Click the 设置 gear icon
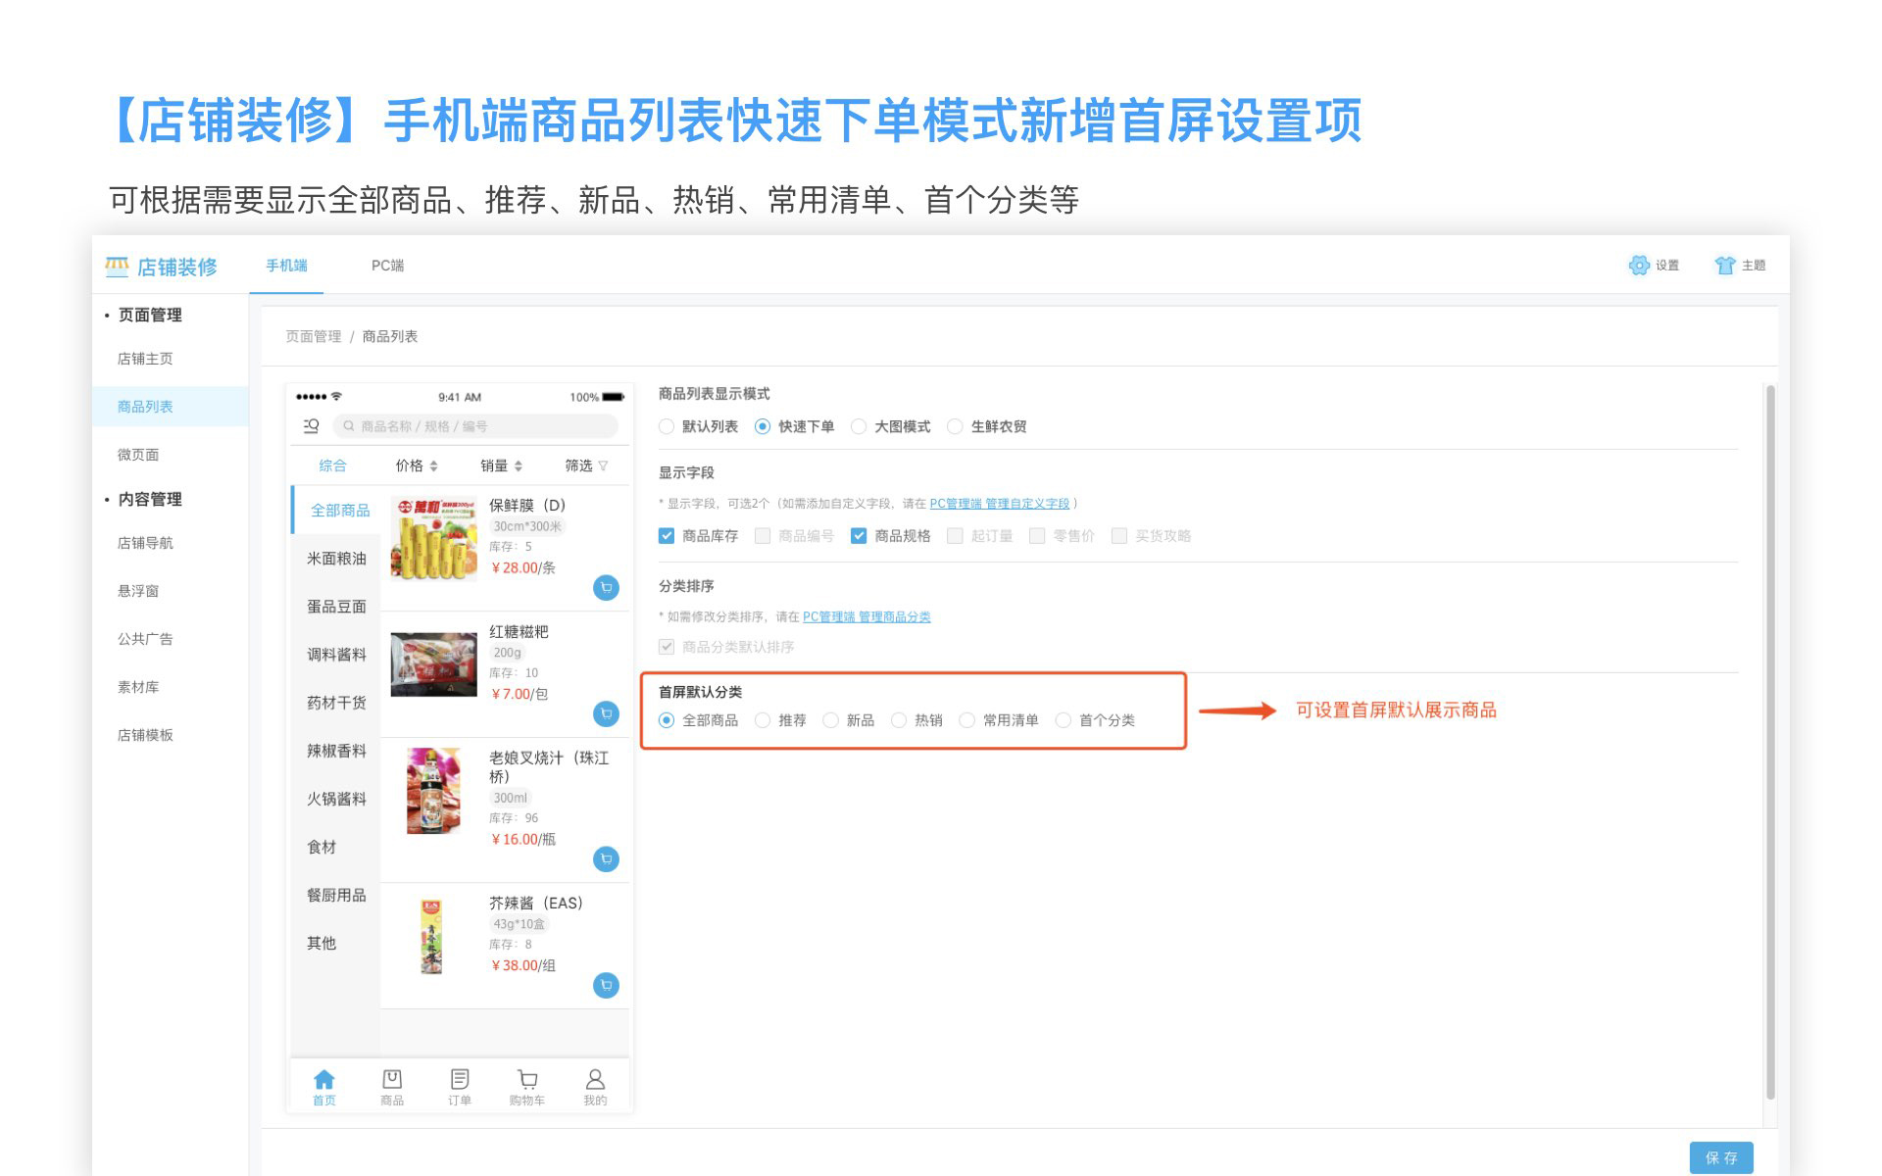The width and height of the screenshot is (1882, 1176). point(1639,266)
